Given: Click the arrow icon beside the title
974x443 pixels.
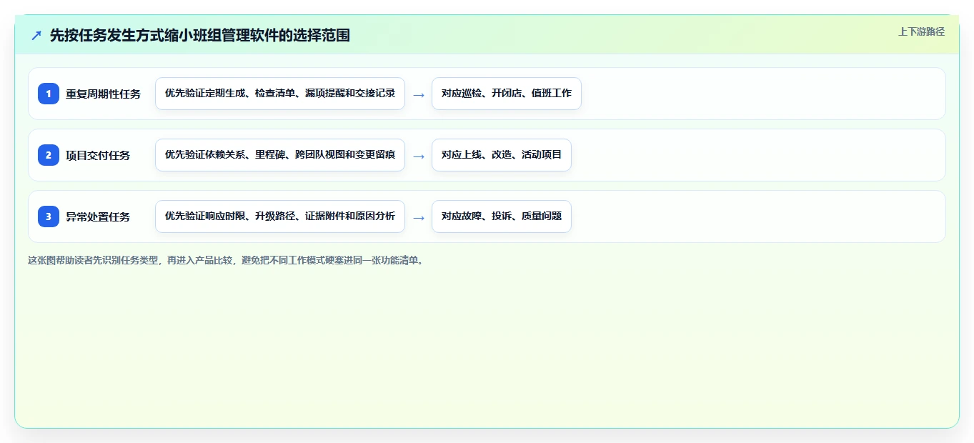Looking at the screenshot, I should coord(36,35).
